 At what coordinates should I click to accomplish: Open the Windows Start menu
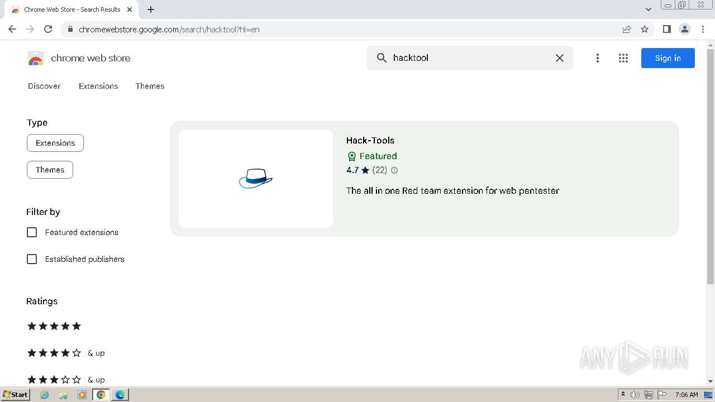coord(15,395)
